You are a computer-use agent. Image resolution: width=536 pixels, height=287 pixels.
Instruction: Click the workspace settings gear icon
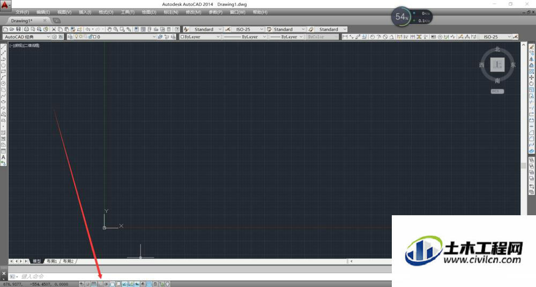(x=54, y=36)
